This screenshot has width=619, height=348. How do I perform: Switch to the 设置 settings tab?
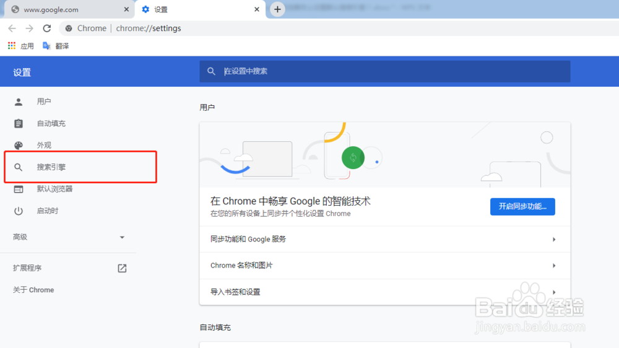pyautogui.click(x=201, y=9)
